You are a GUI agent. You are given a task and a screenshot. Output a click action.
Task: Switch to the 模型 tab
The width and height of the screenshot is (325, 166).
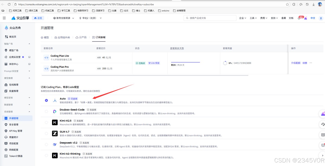(x=45, y=38)
